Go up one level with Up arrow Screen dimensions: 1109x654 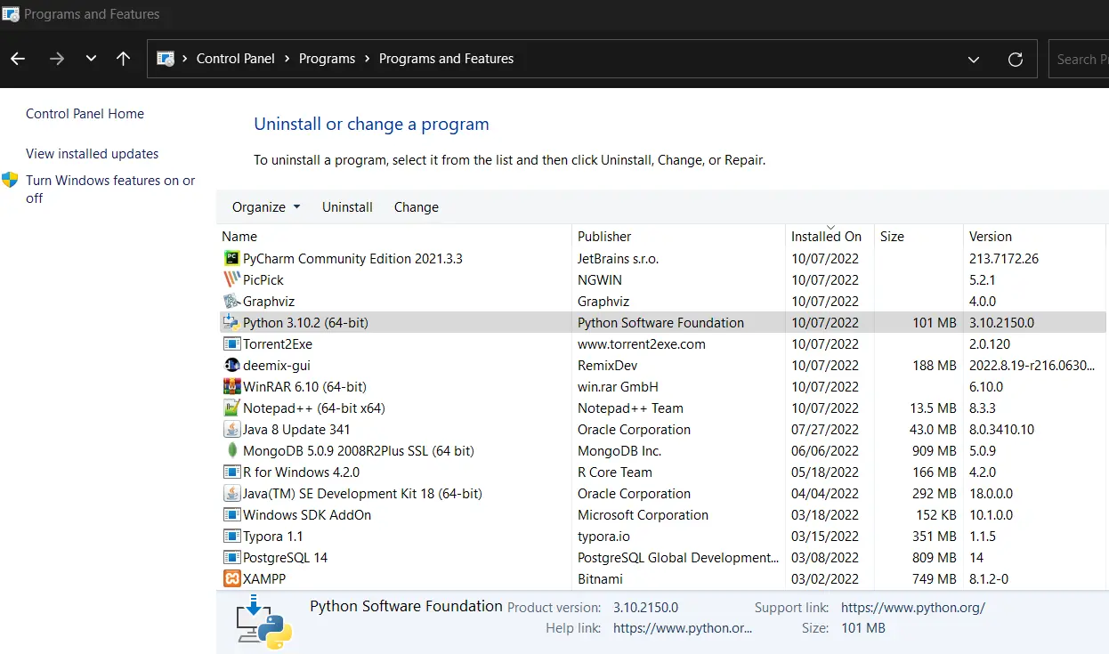coord(123,59)
